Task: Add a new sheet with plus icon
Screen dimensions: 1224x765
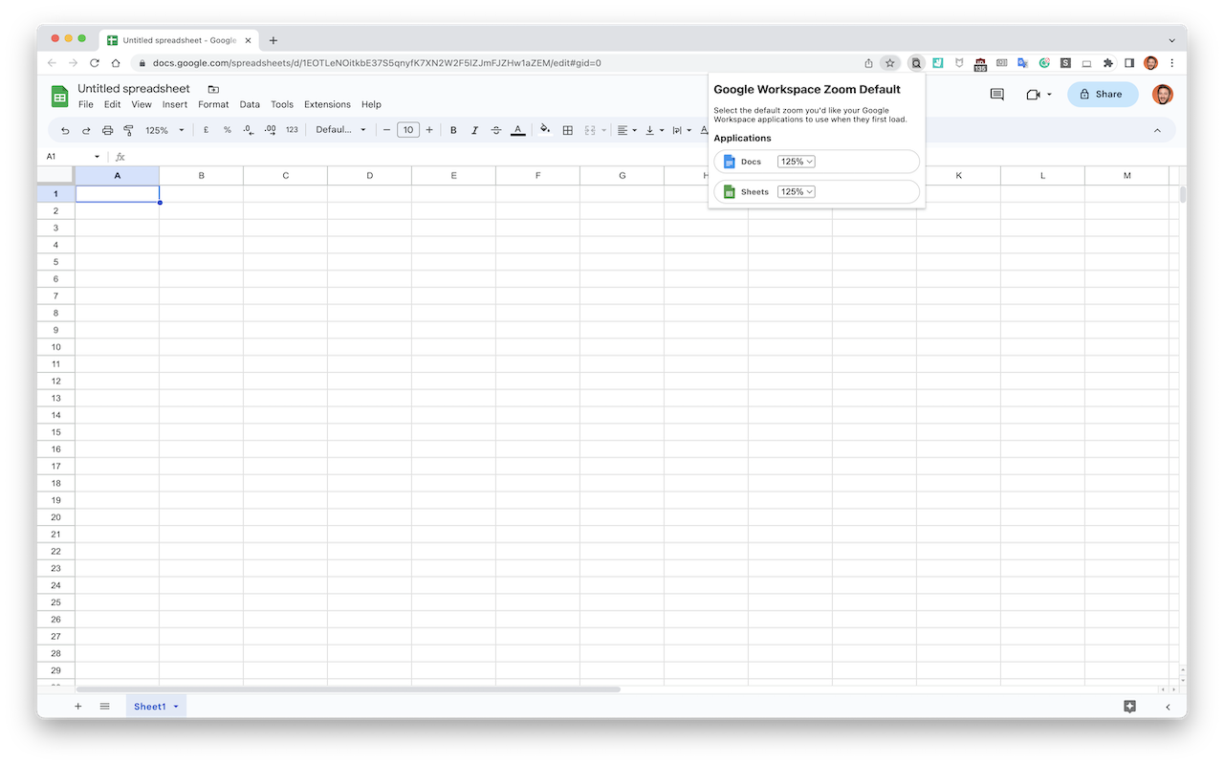Action: [78, 707]
